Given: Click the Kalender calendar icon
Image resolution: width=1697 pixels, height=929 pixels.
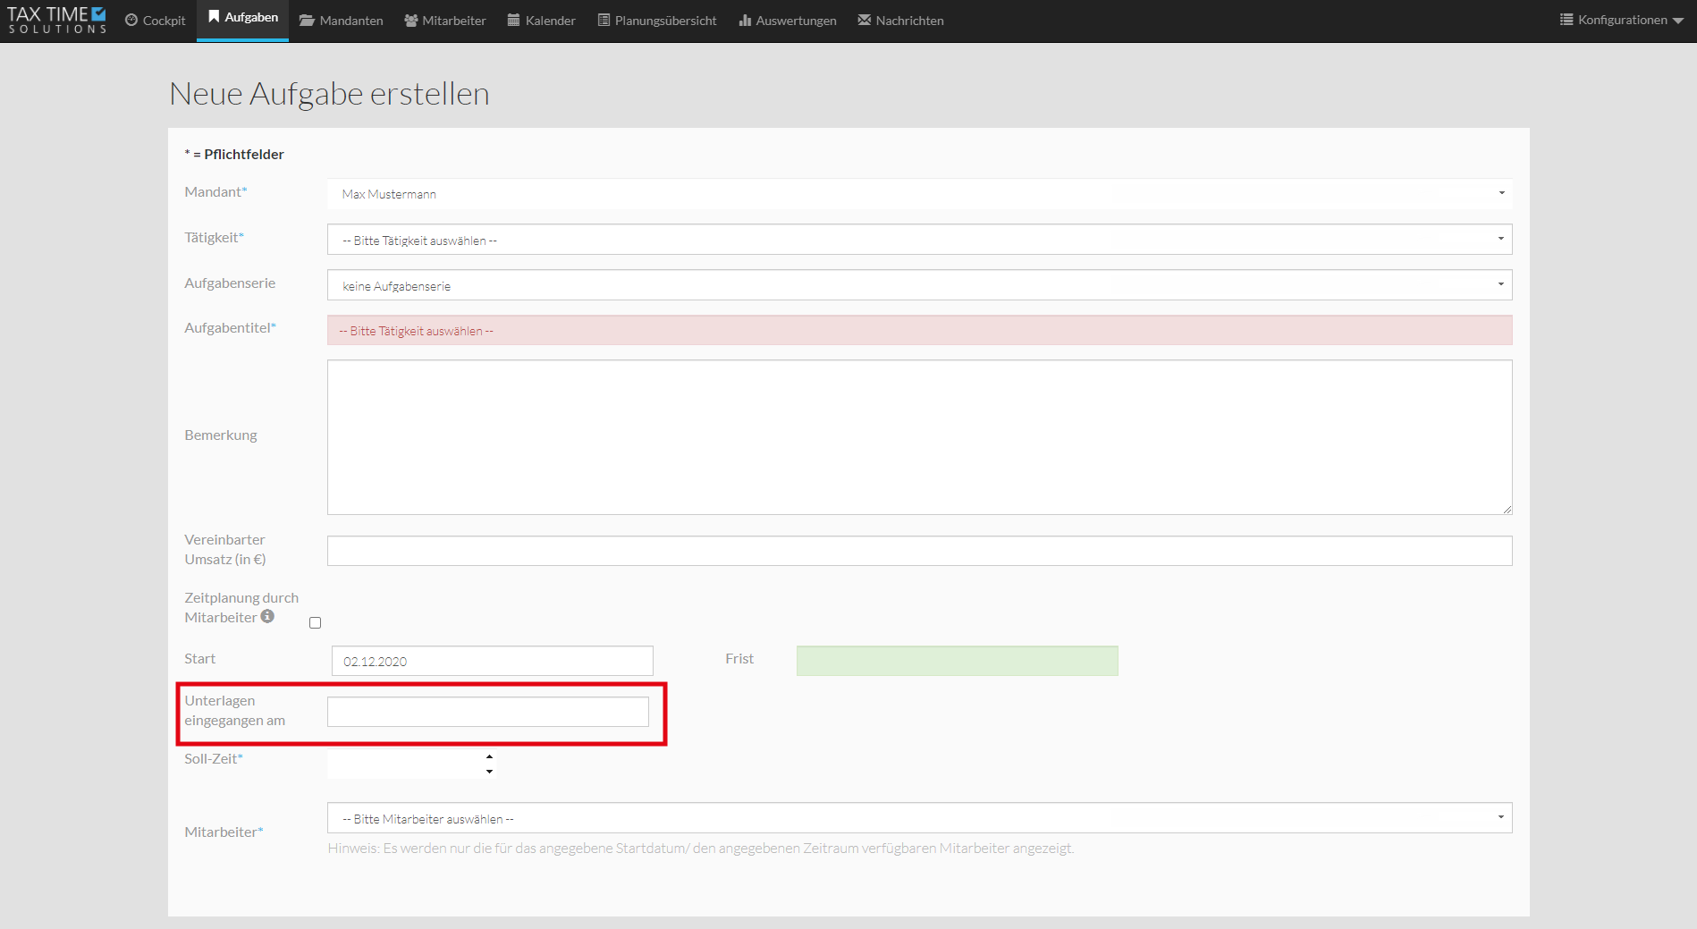Looking at the screenshot, I should click(514, 20).
